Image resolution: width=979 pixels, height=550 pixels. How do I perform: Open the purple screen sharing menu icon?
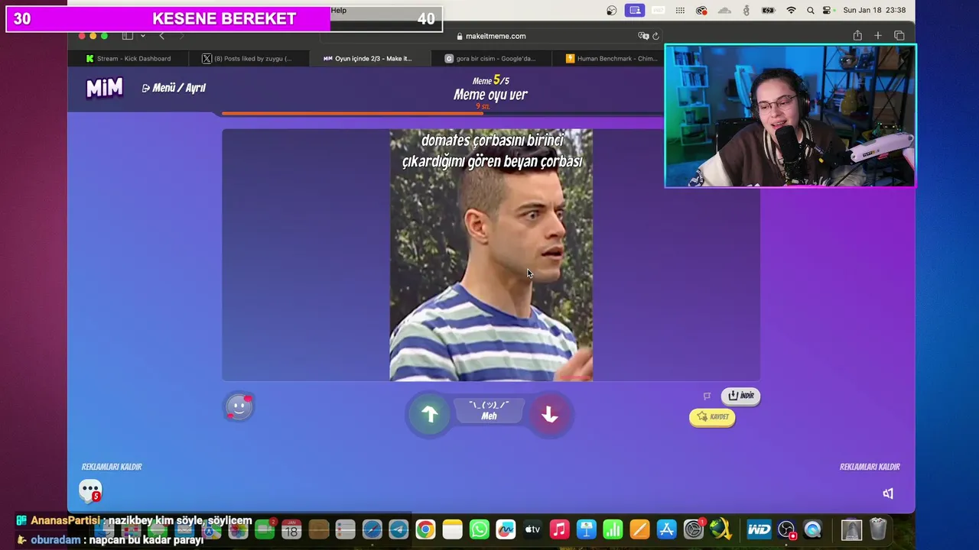tap(634, 10)
